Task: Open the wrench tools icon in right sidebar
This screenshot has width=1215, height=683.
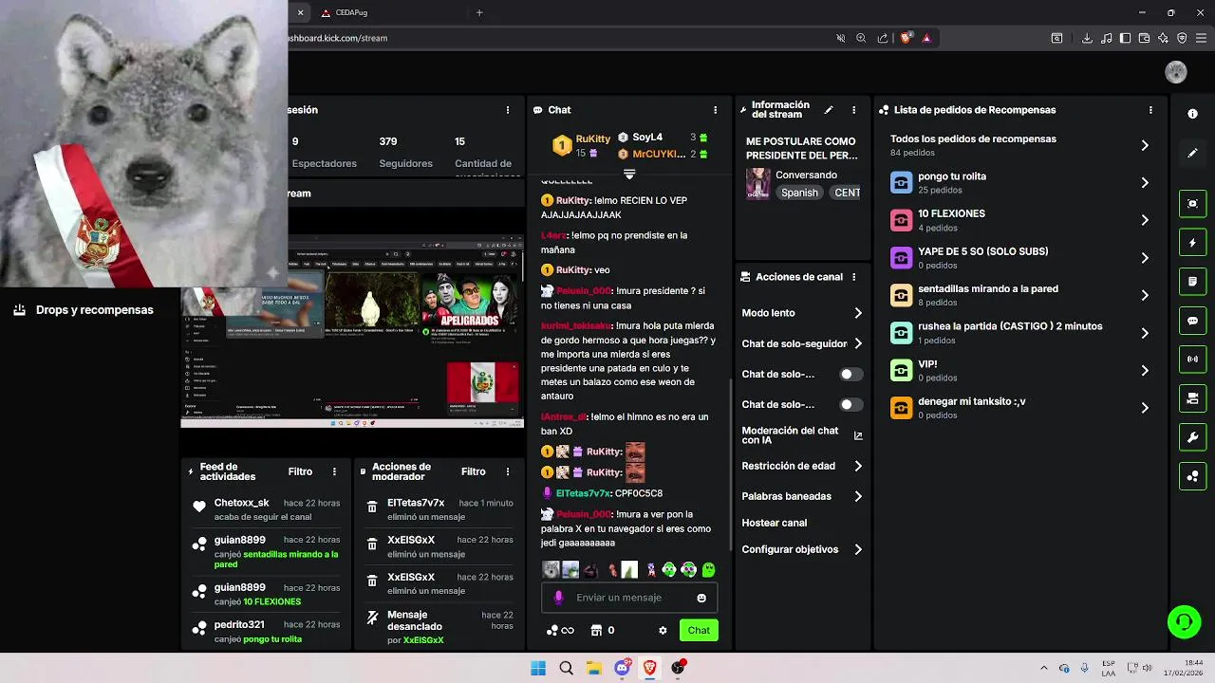Action: pos(1192,437)
